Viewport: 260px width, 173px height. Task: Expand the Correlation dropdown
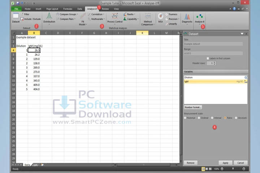click(x=104, y=14)
